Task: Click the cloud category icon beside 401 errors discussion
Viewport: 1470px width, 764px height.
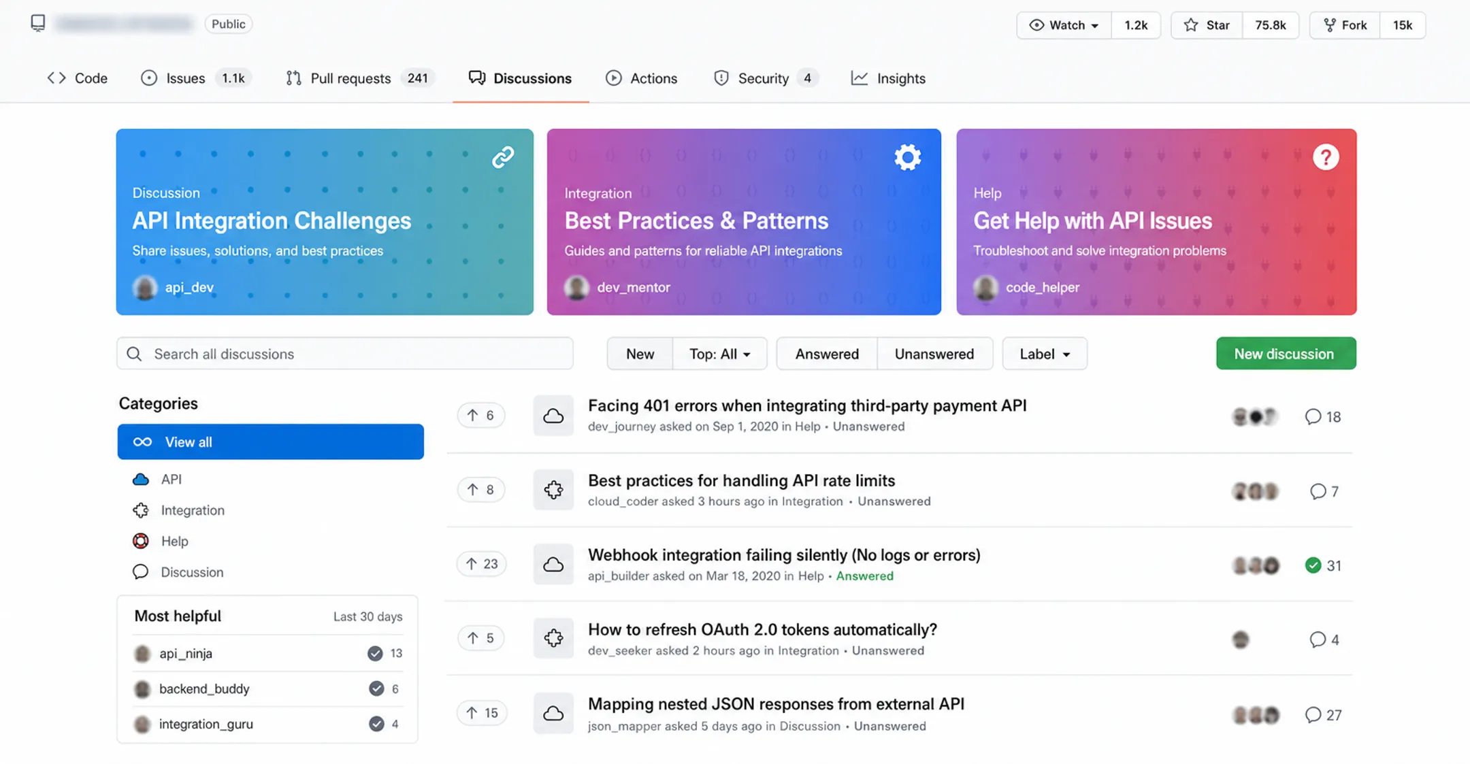Action: point(553,415)
